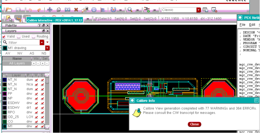
Task: Select the Move tool icon
Action: (50, 10)
